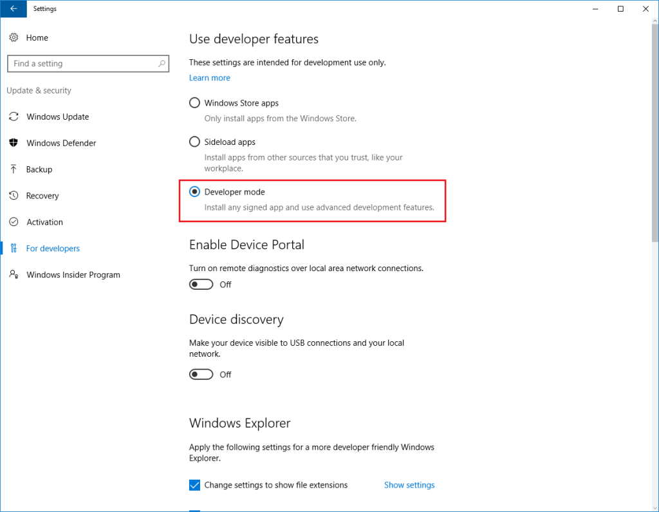The image size is (659, 512).
Task: Open the Backup page
Action: tap(39, 169)
